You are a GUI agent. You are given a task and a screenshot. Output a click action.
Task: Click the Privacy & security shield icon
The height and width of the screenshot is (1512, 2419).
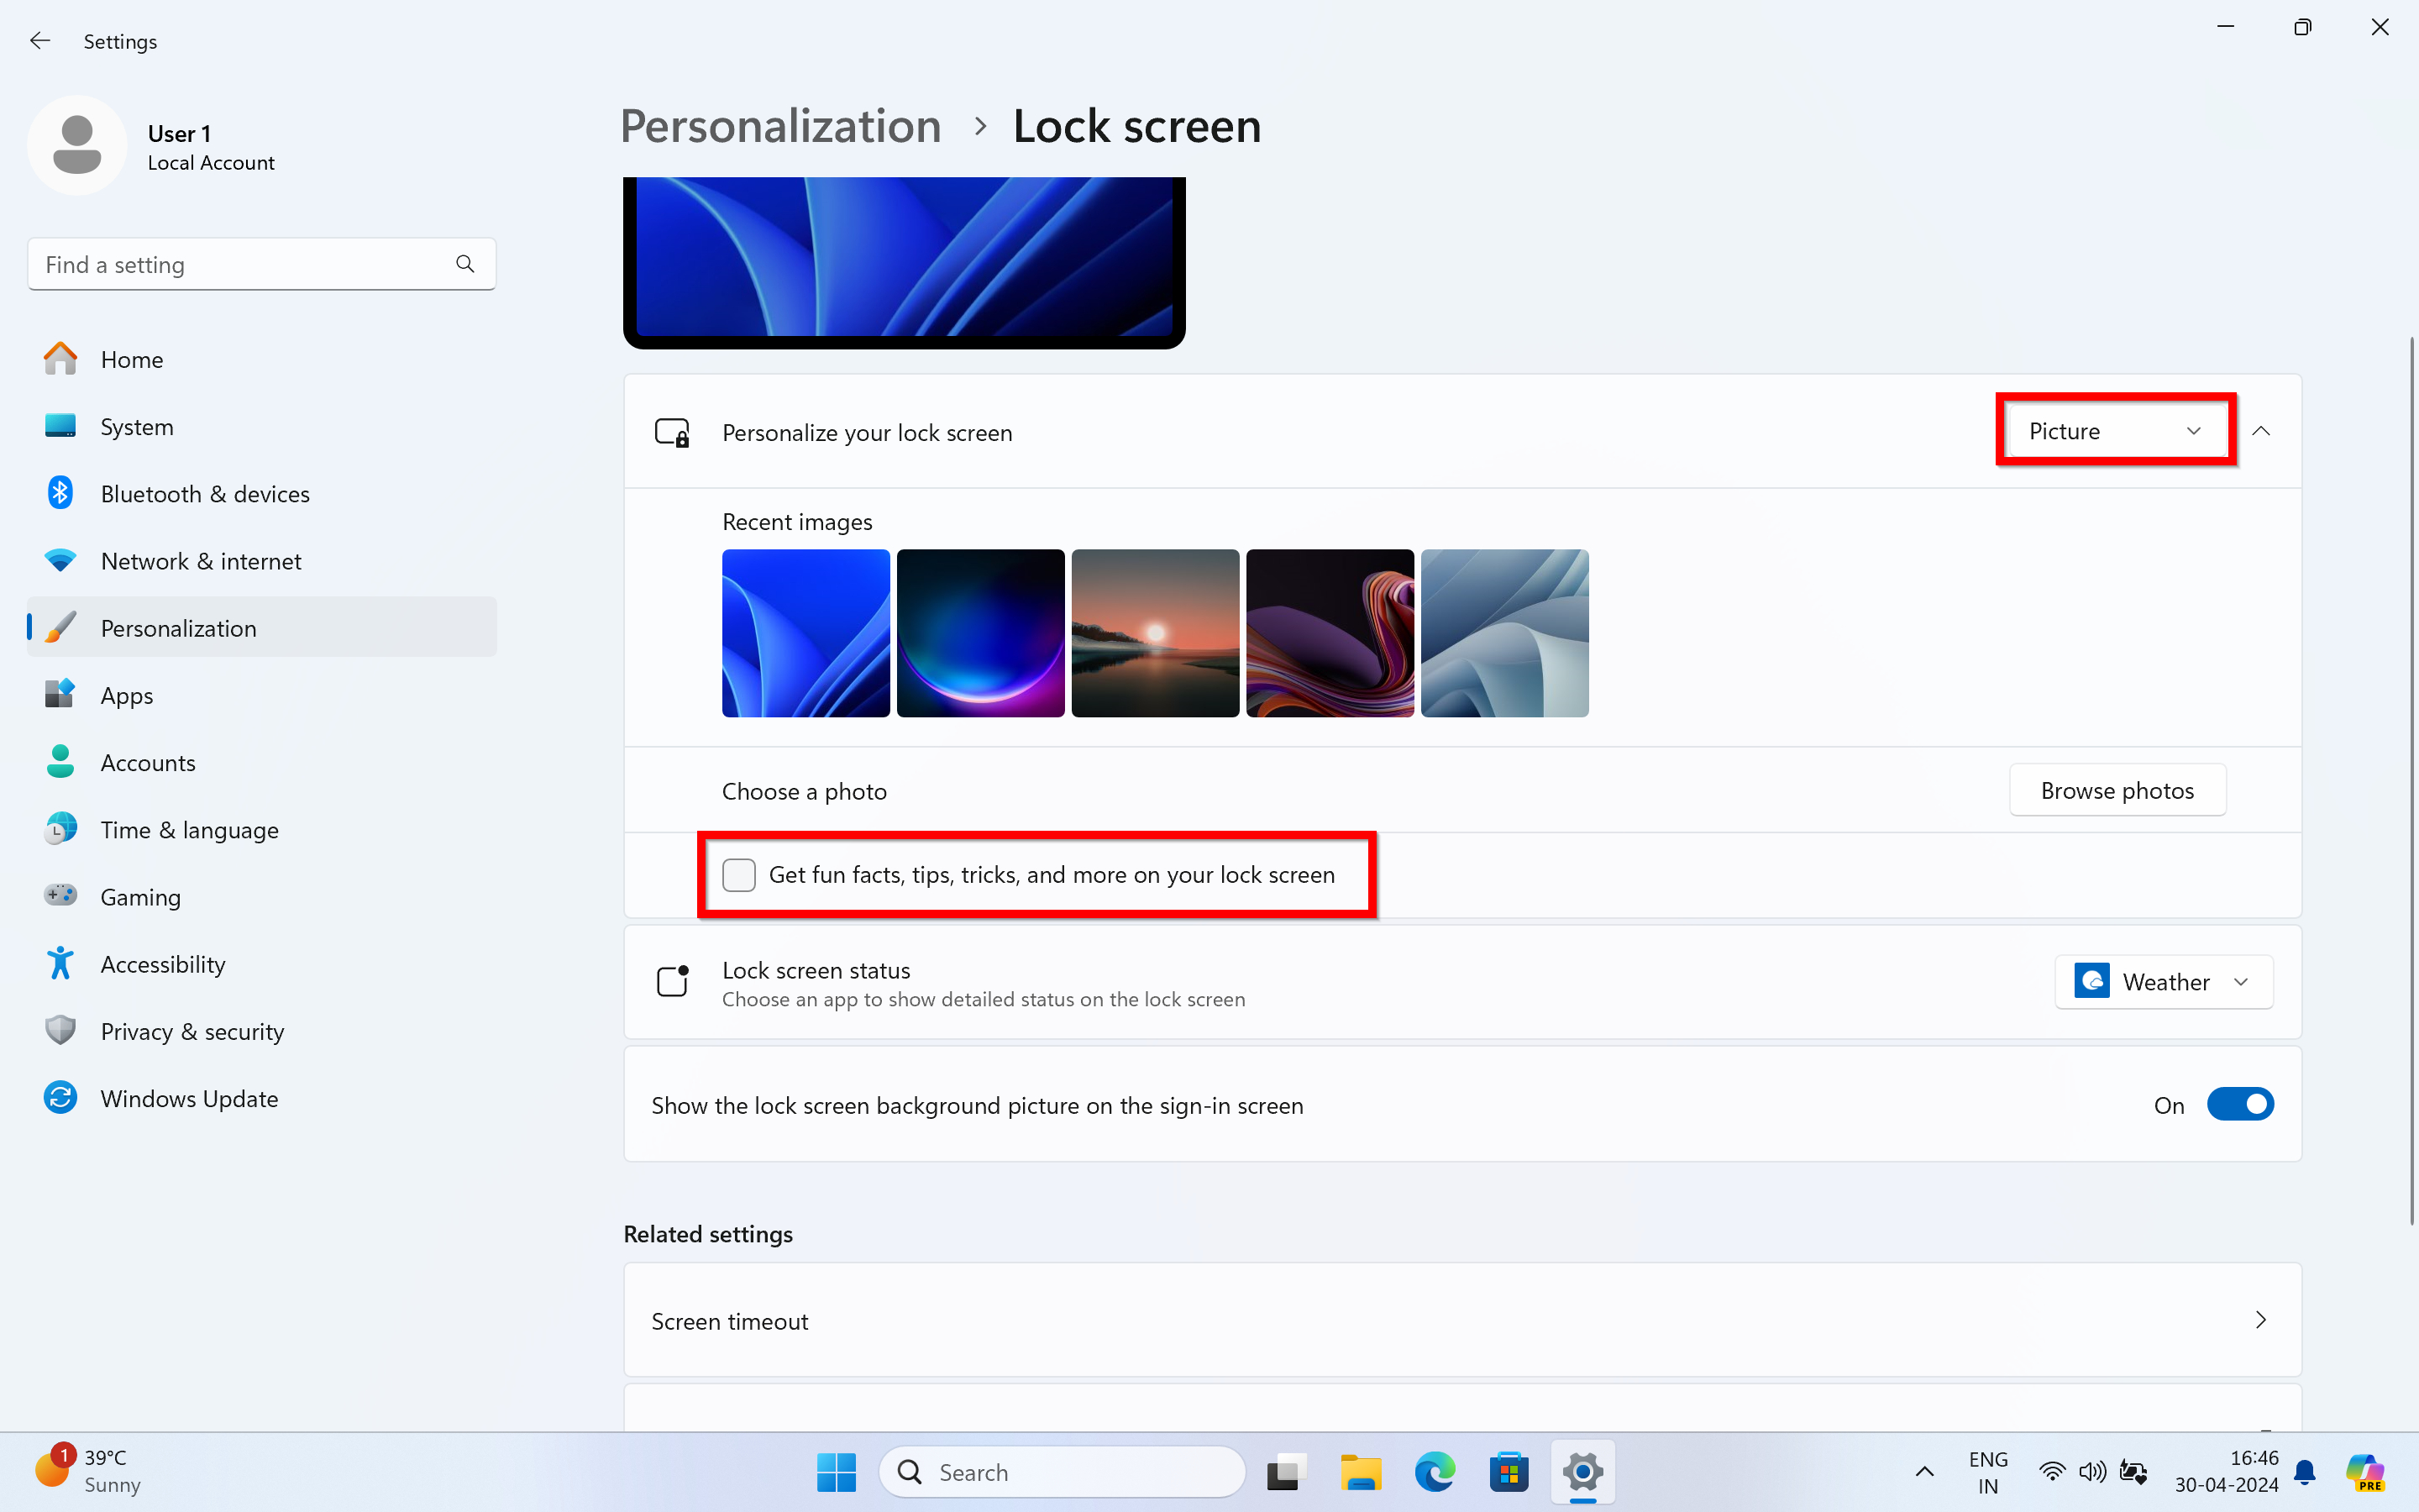pyautogui.click(x=60, y=1031)
